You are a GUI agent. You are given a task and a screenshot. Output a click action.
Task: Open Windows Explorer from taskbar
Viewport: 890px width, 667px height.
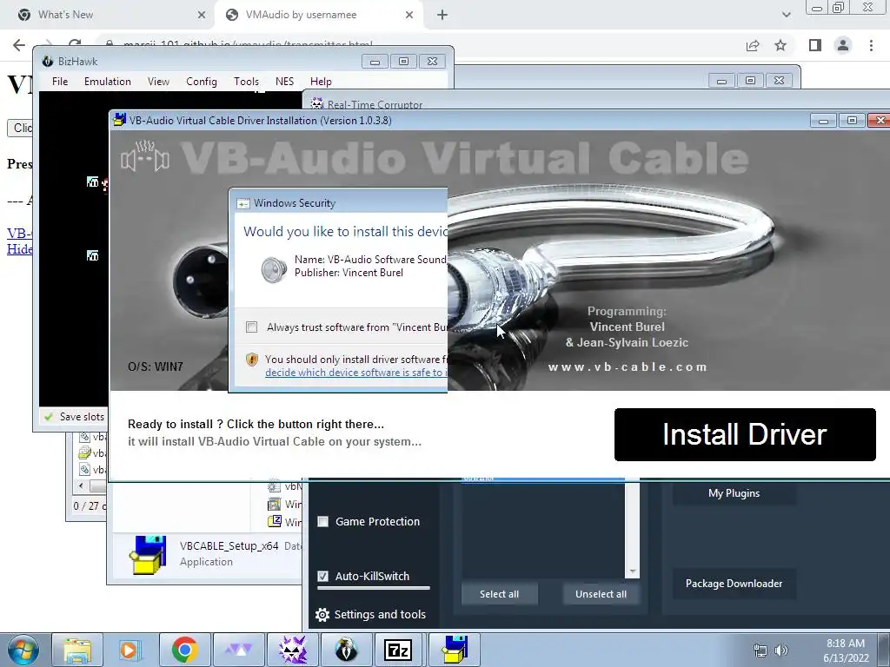tap(77, 650)
